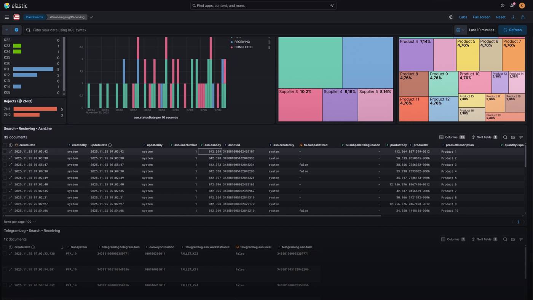
Task: Click the Refresh button
Action: point(512,30)
